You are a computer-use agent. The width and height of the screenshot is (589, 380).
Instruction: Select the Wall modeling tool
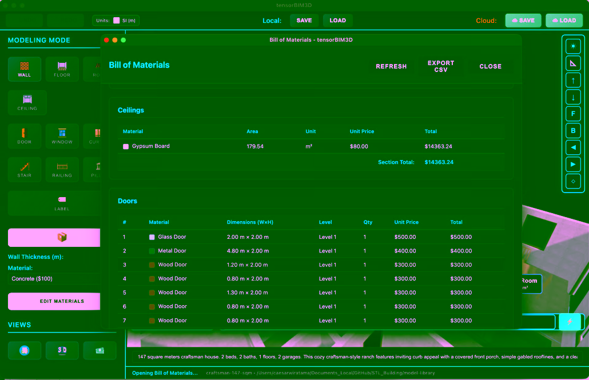point(25,69)
